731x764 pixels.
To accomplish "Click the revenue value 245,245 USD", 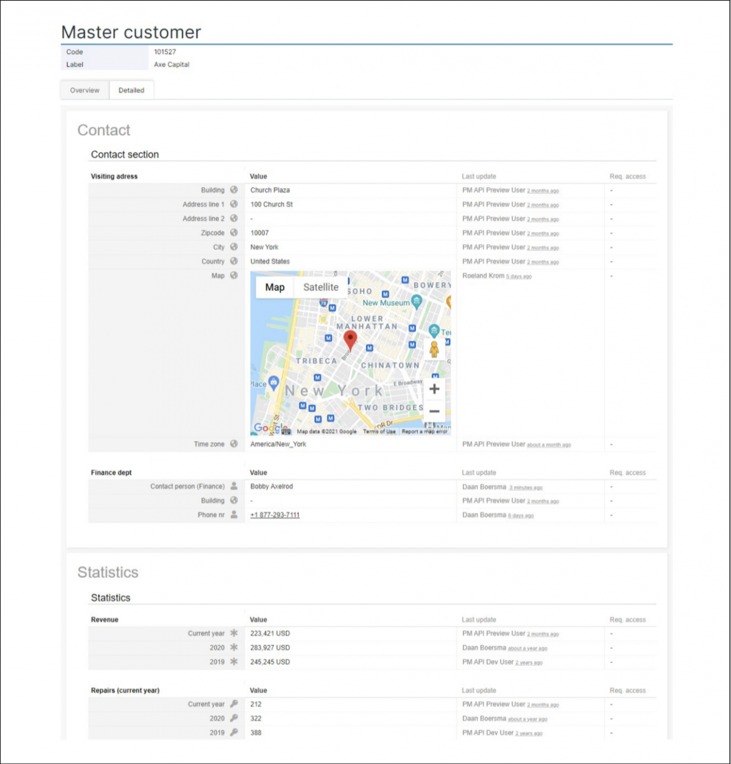I will click(x=270, y=662).
